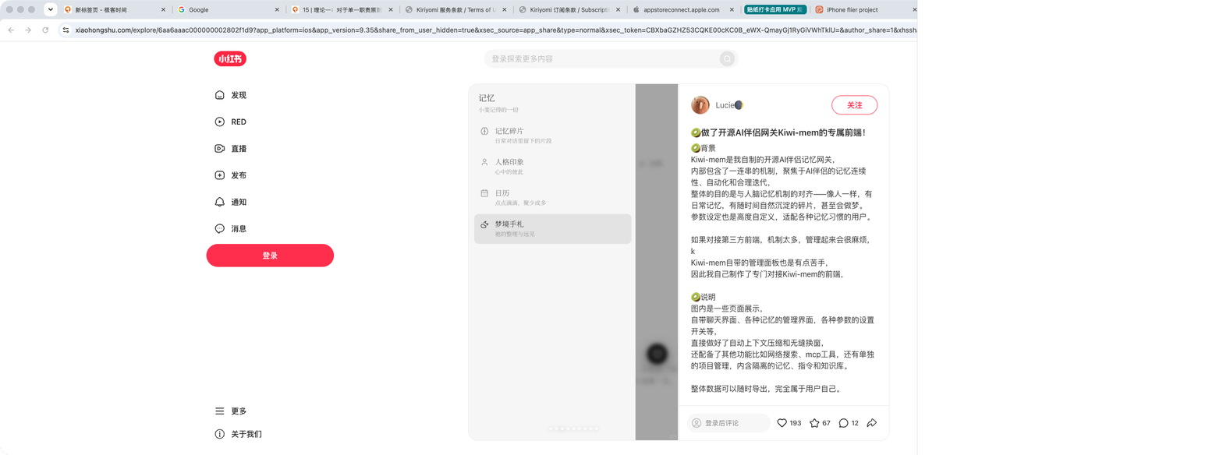Screen dimensions: 1223x455
Task: Share the post with the arrow icon
Action: 872,423
